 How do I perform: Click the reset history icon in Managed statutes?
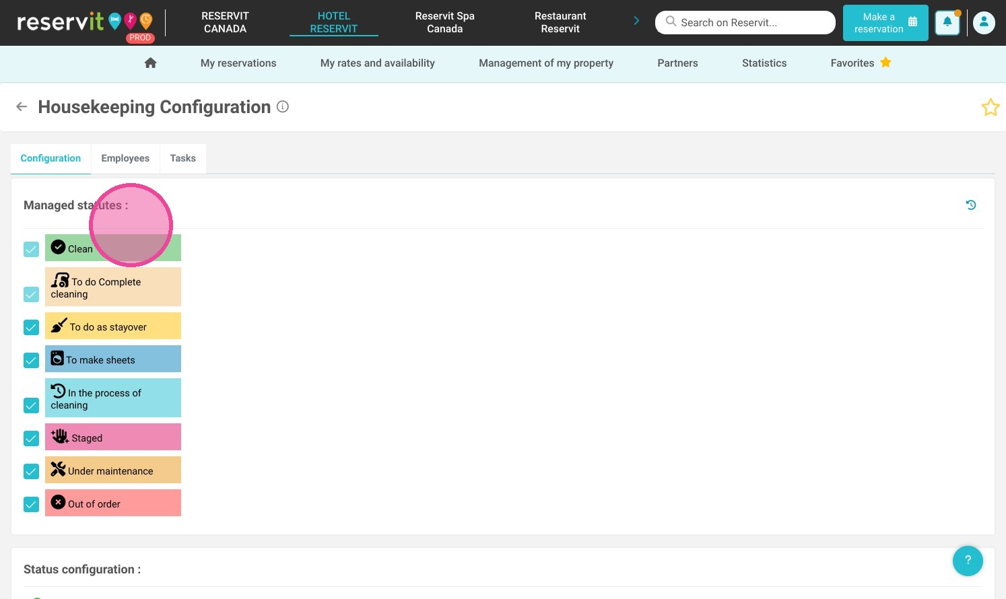pyautogui.click(x=971, y=205)
